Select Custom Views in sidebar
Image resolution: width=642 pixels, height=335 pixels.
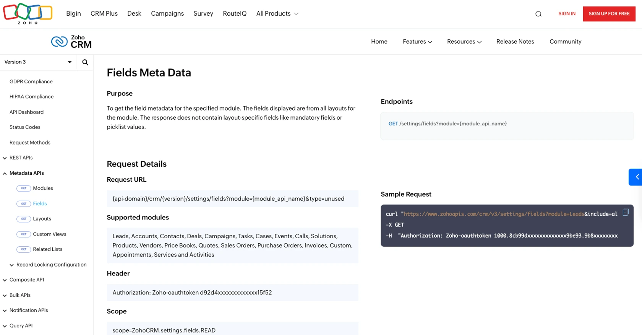(x=50, y=234)
